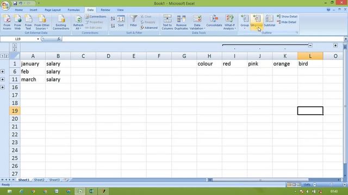Show column outline level 2
Image resolution: width=348 pixels, height=195 pixels.
(15, 49)
